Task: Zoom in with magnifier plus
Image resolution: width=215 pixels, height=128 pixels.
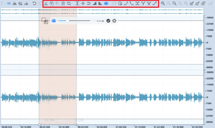Action: [163, 3]
